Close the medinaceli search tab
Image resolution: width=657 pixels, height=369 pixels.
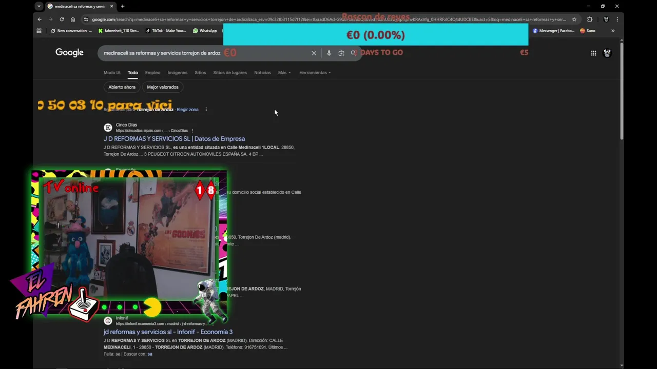(112, 6)
